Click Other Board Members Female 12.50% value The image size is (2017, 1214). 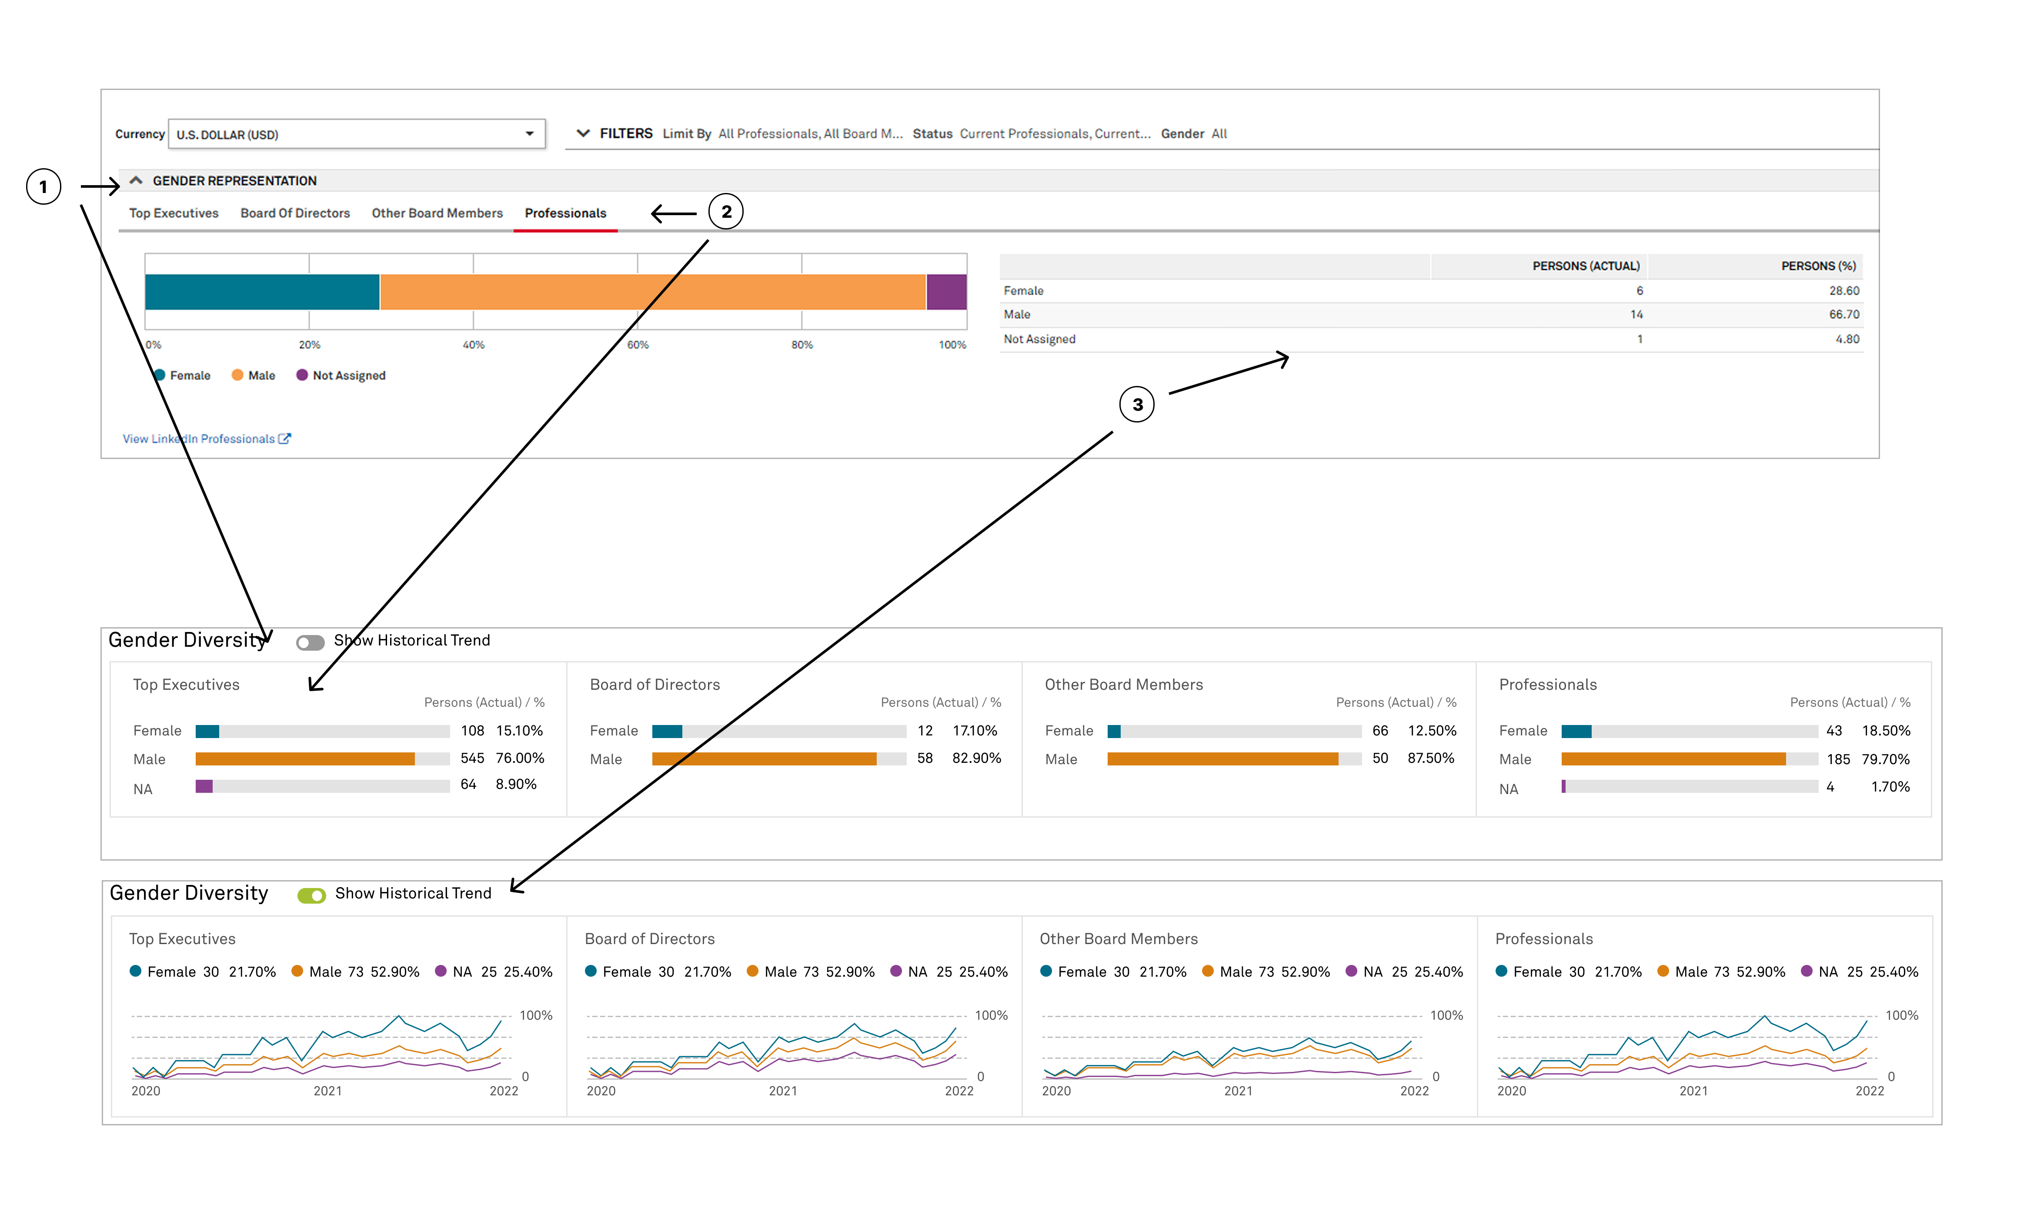point(1431,731)
